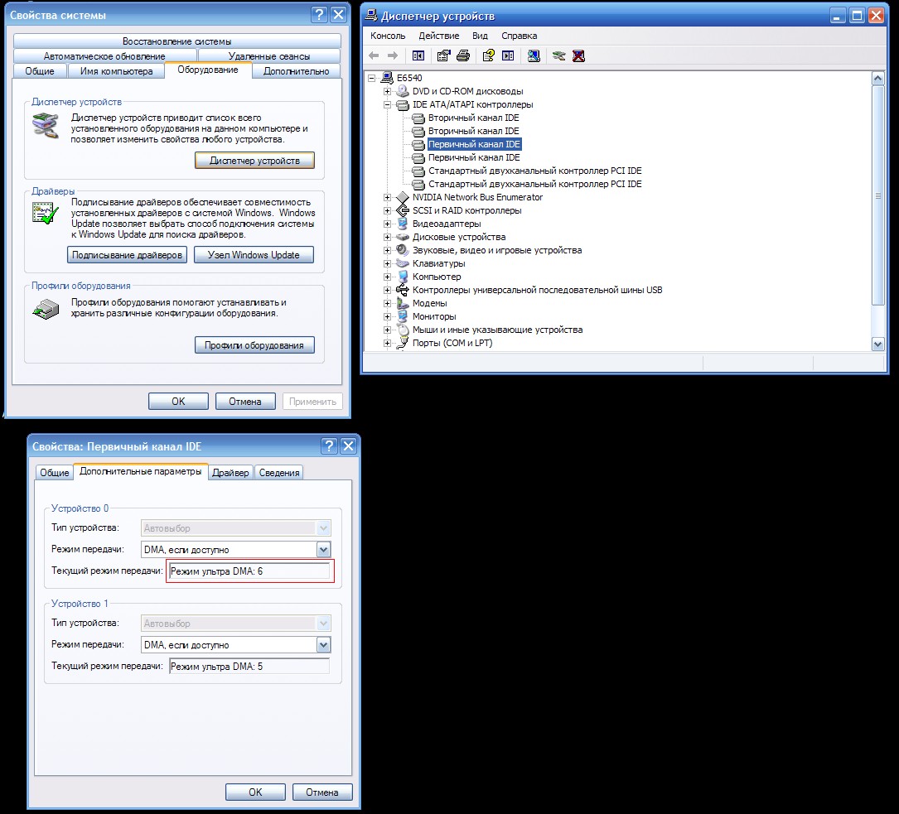Screen dimensions: 899x814
Task: Switch to the Автоматическое обновление tab
Action: pyautogui.click(x=104, y=56)
